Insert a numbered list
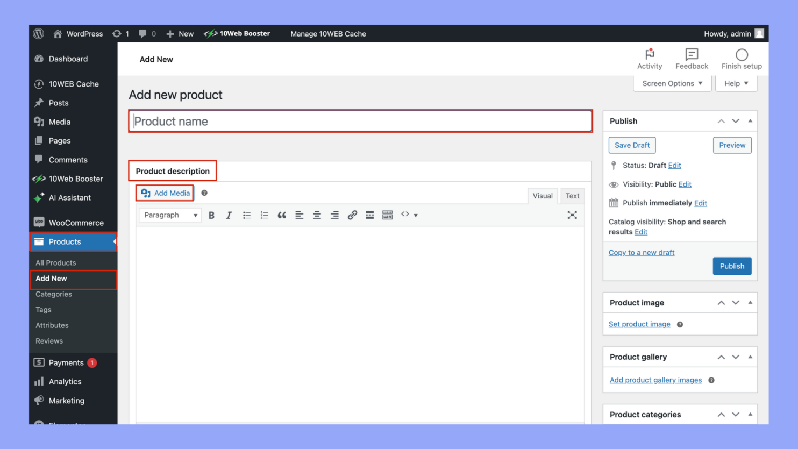Screen dimensions: 798x449 point(264,215)
